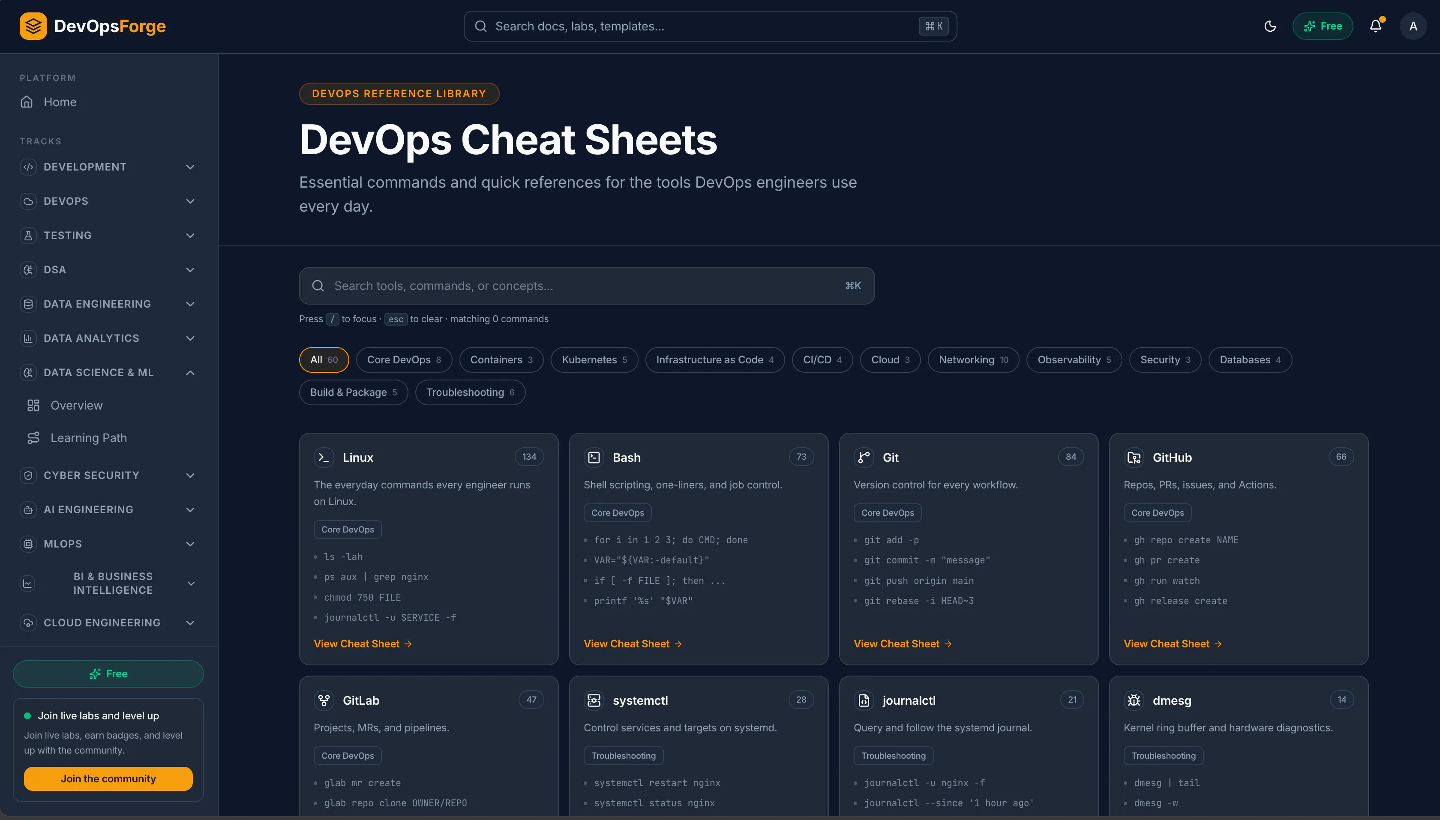The width and height of the screenshot is (1440, 820).
Task: Click the Core DevOps tag on Bash card
Action: point(618,513)
